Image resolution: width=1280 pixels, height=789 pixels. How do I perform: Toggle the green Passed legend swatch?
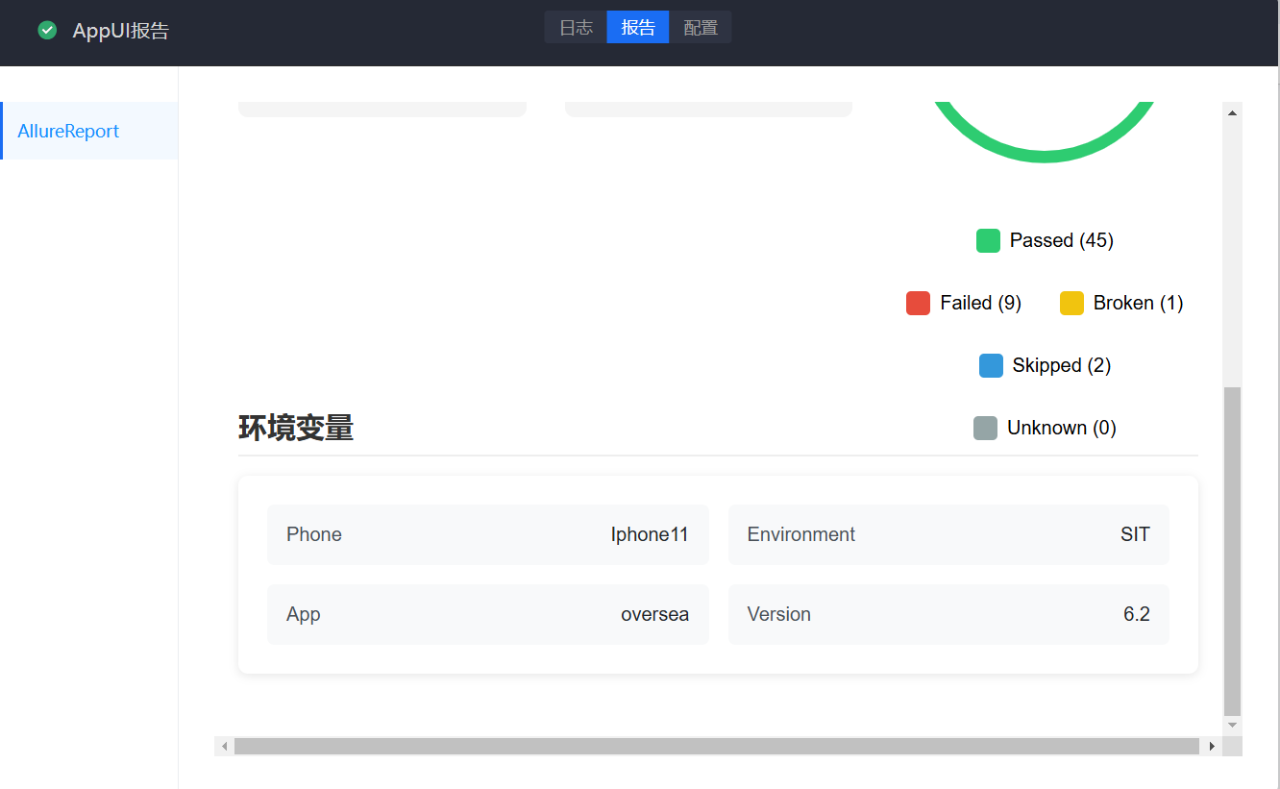(988, 241)
